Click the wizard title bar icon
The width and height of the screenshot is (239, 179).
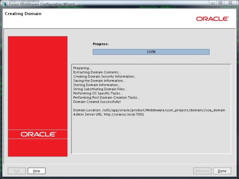[5, 4]
